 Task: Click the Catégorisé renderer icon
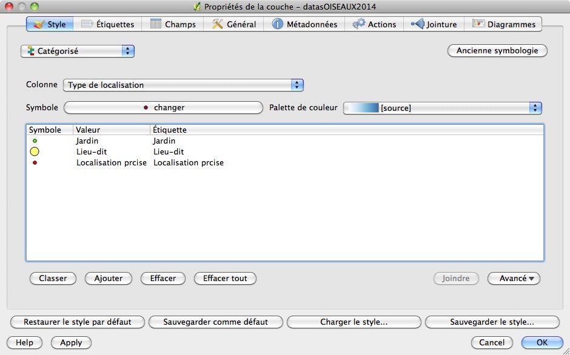[31, 51]
